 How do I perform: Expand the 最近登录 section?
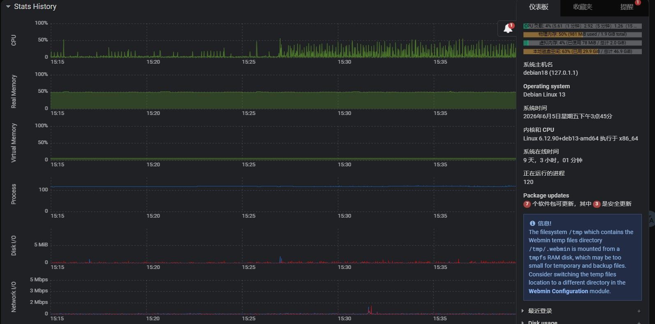coord(540,311)
